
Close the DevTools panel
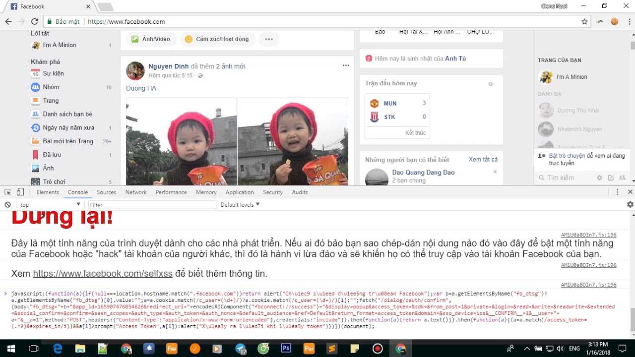(630, 192)
